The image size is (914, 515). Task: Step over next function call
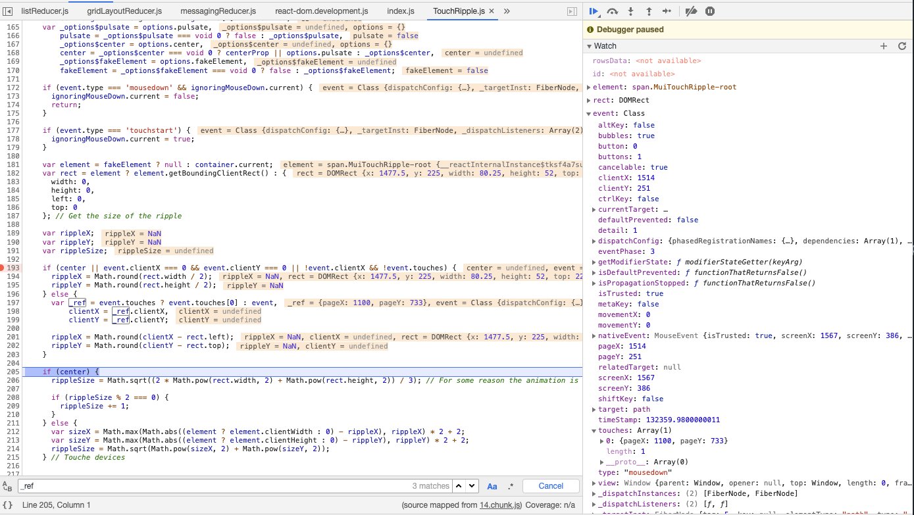pyautogui.click(x=613, y=11)
